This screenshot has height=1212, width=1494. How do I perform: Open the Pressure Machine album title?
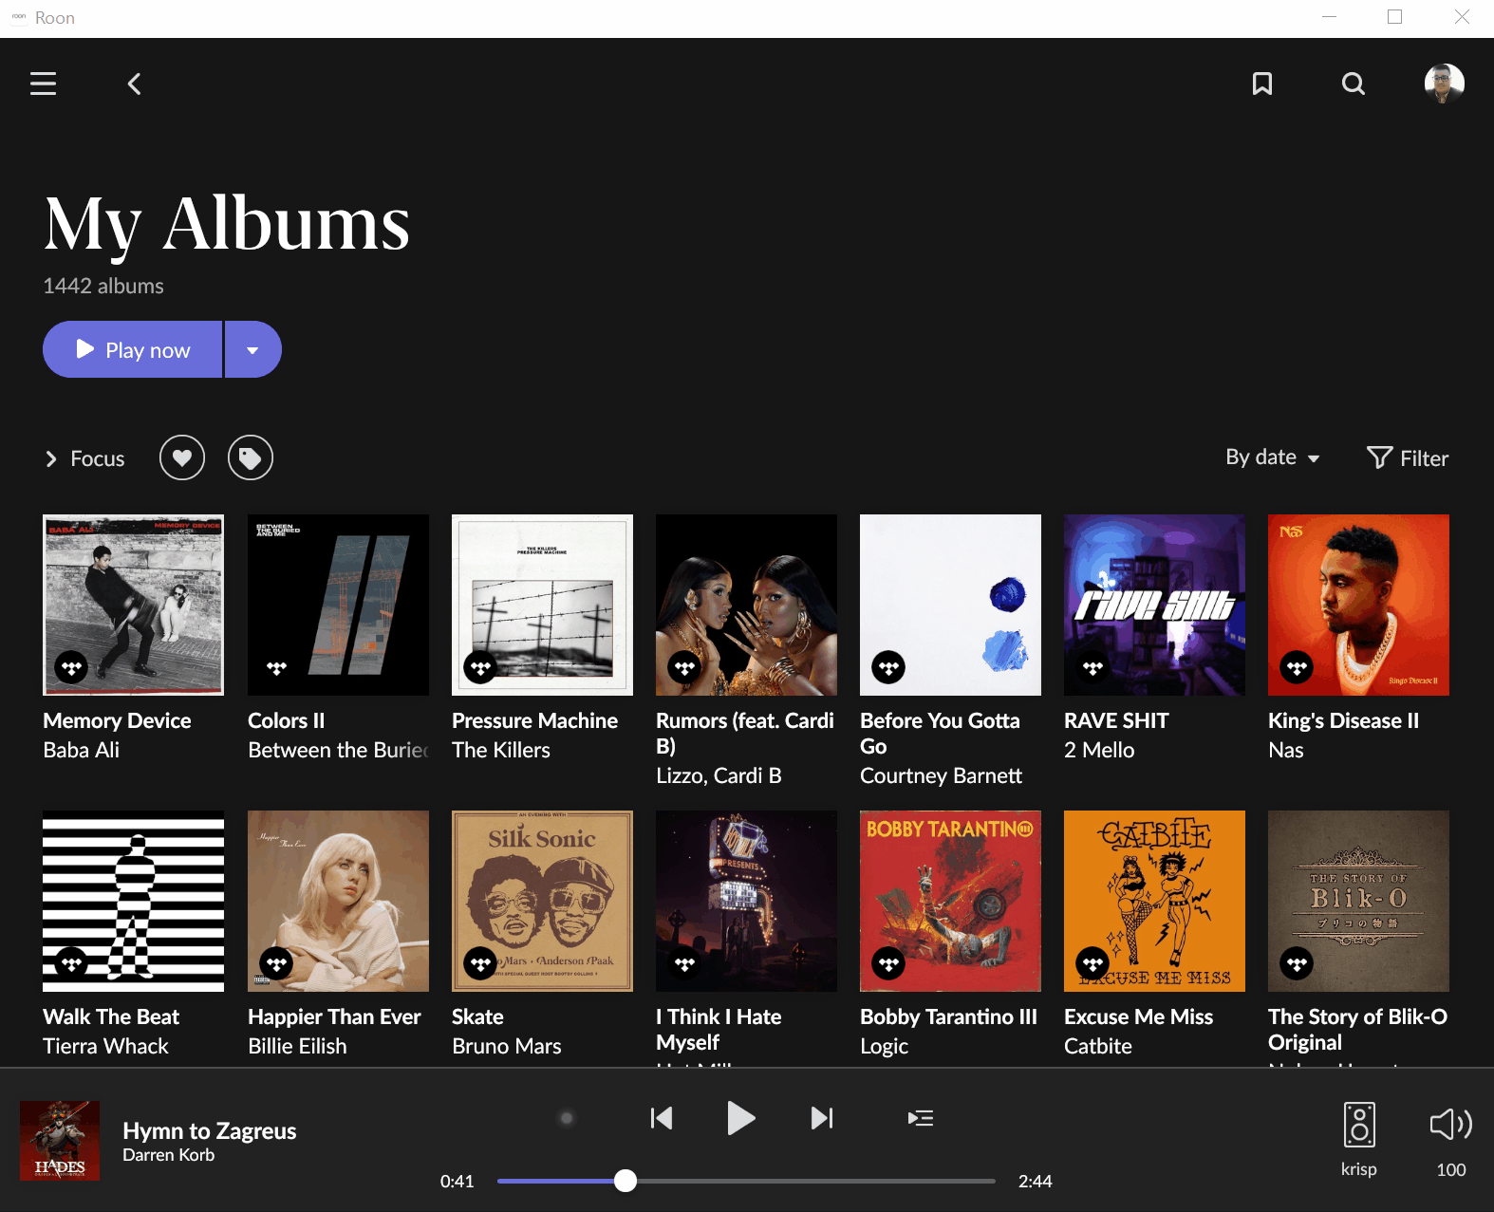pyautogui.click(x=534, y=720)
